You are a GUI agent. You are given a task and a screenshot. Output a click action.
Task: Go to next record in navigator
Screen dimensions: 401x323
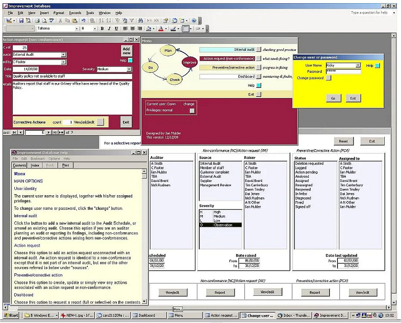coord(49,132)
